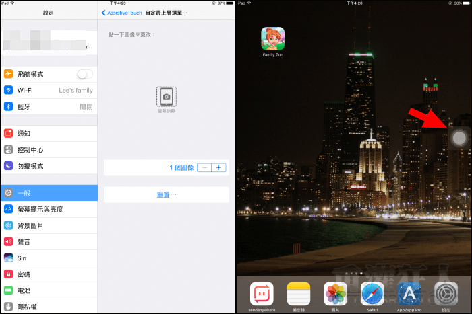Open the Notes app in the dock

(298, 294)
